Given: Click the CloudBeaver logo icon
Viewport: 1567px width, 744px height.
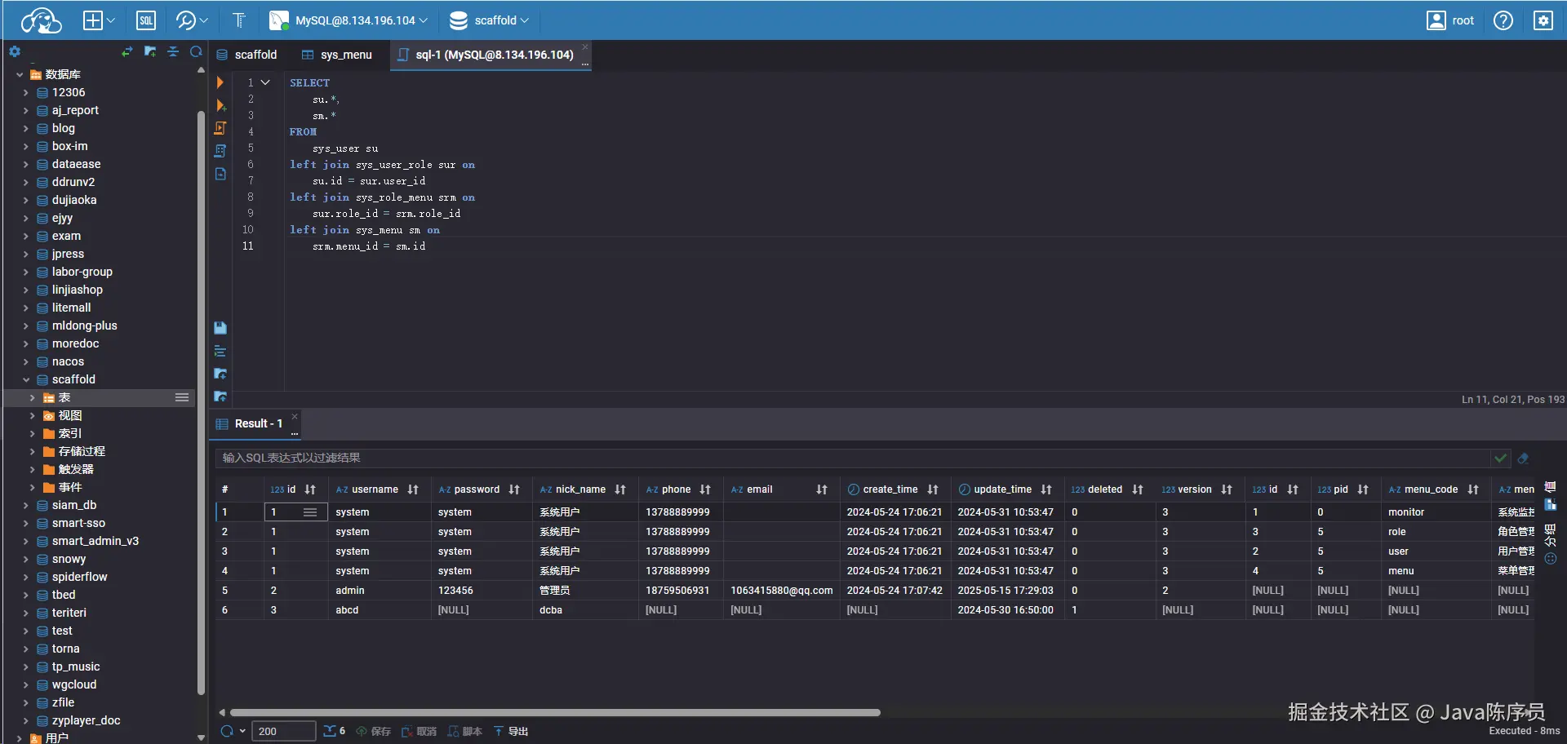Looking at the screenshot, I should point(41,20).
